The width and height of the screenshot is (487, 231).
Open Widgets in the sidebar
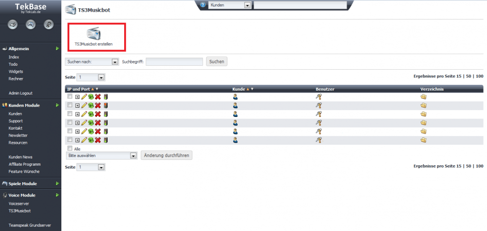coord(16,72)
